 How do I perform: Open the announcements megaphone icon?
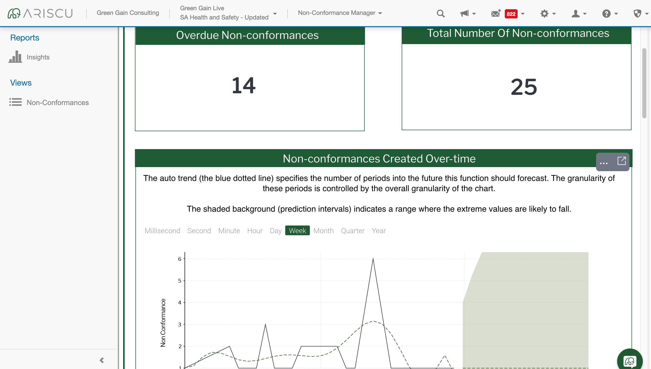[464, 13]
